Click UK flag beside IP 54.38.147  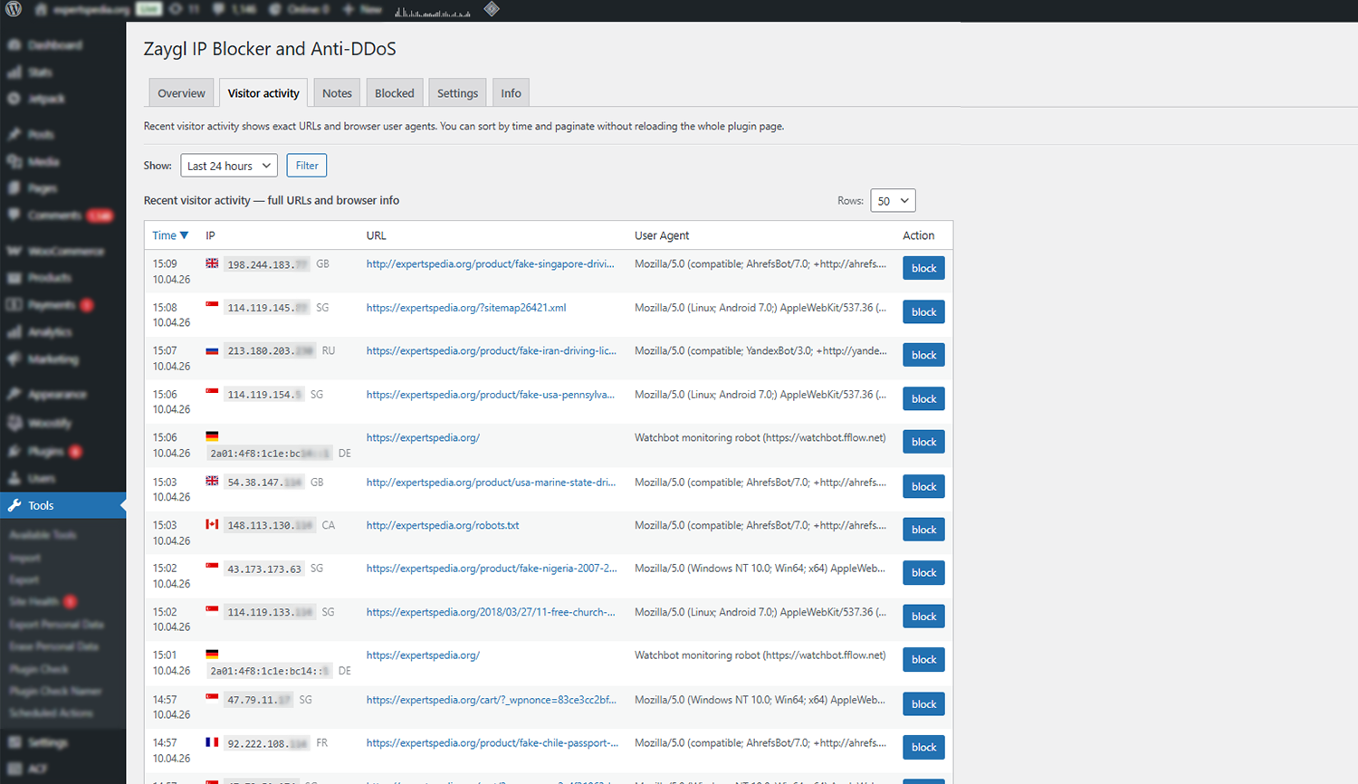[212, 482]
